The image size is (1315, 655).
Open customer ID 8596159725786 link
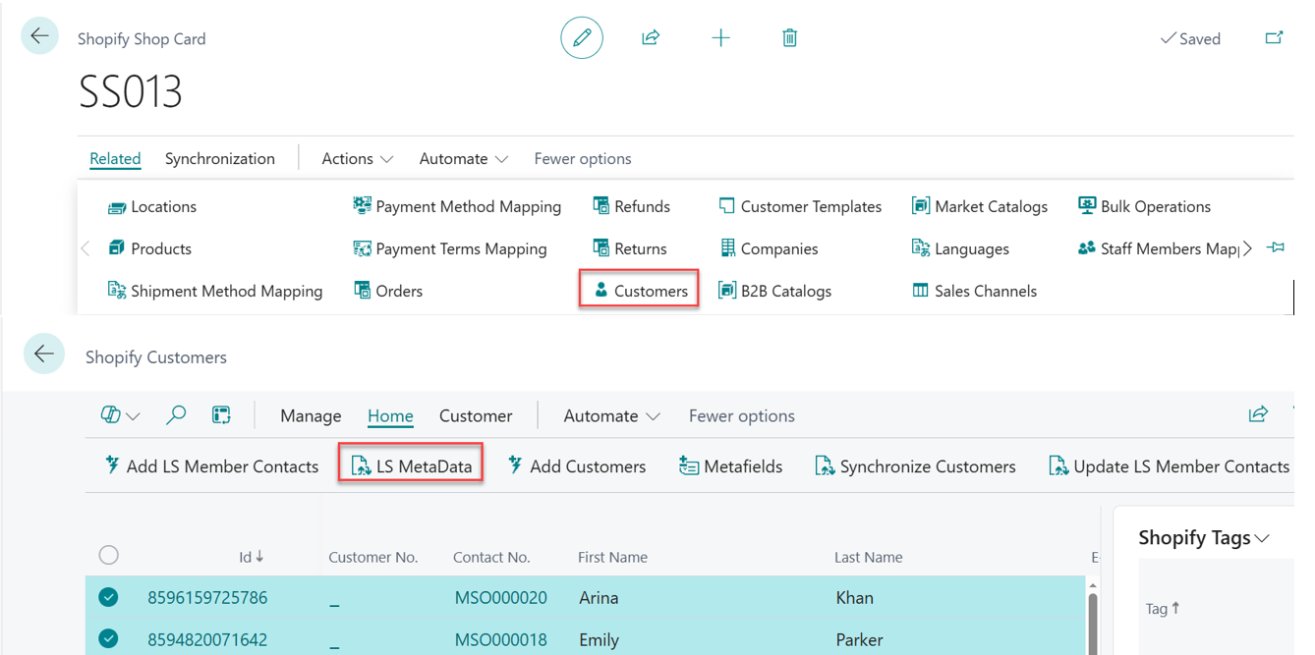[207, 597]
